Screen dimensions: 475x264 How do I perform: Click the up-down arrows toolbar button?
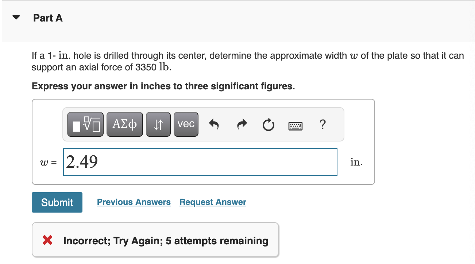coord(158,124)
